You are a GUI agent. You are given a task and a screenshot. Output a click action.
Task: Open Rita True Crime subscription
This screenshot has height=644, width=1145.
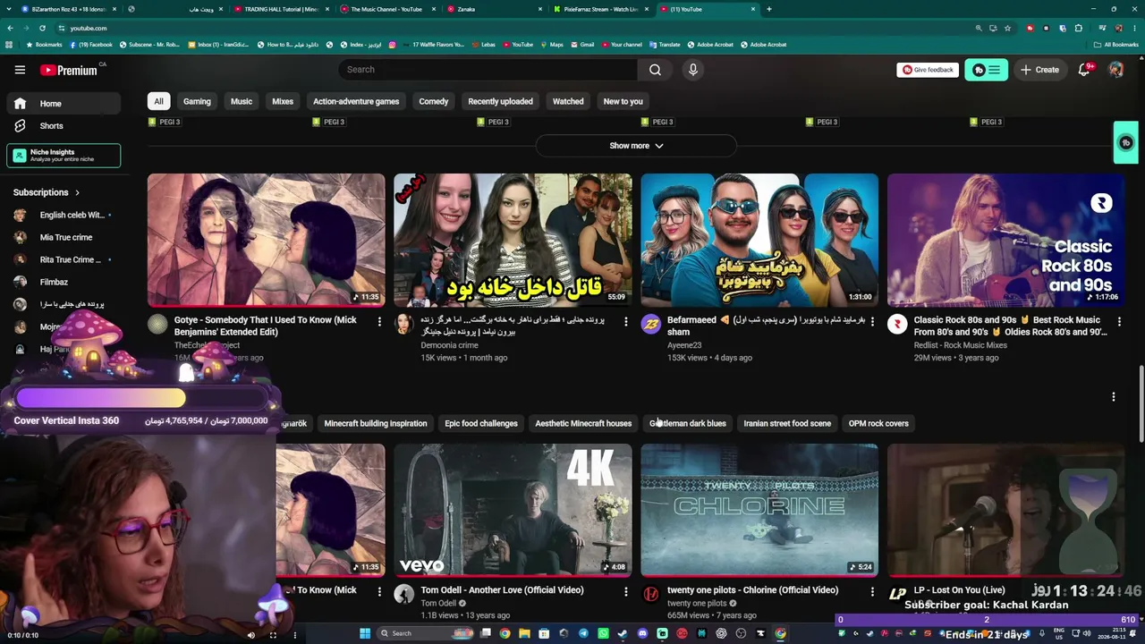(63, 259)
